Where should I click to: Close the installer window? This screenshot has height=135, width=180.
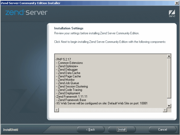point(177,3)
